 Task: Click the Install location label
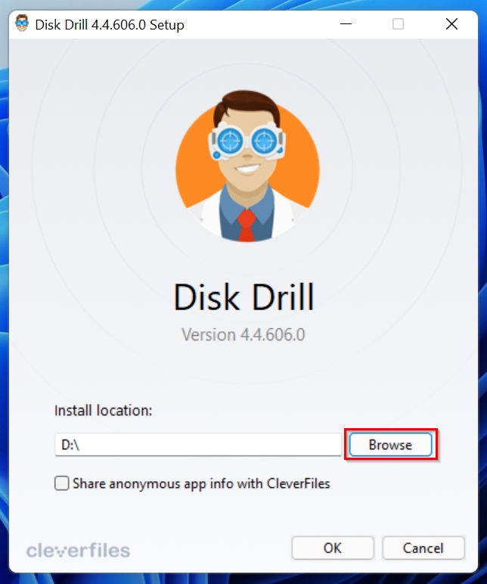[x=103, y=411]
